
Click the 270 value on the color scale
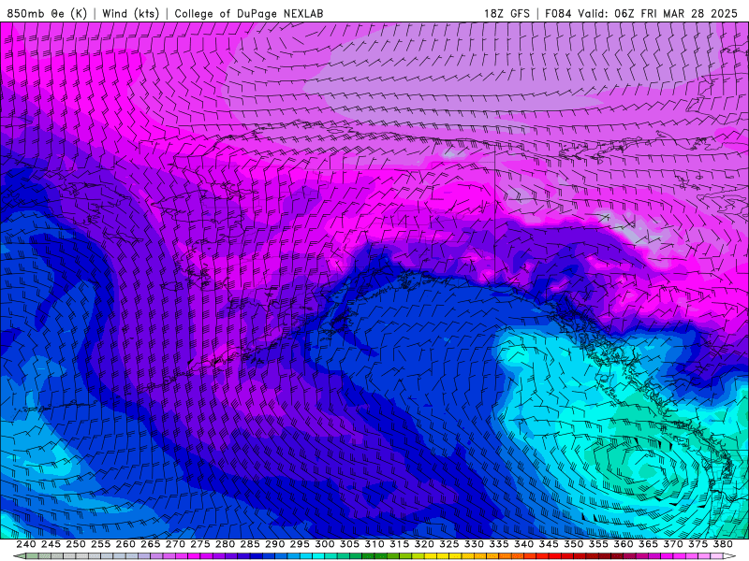(175, 544)
